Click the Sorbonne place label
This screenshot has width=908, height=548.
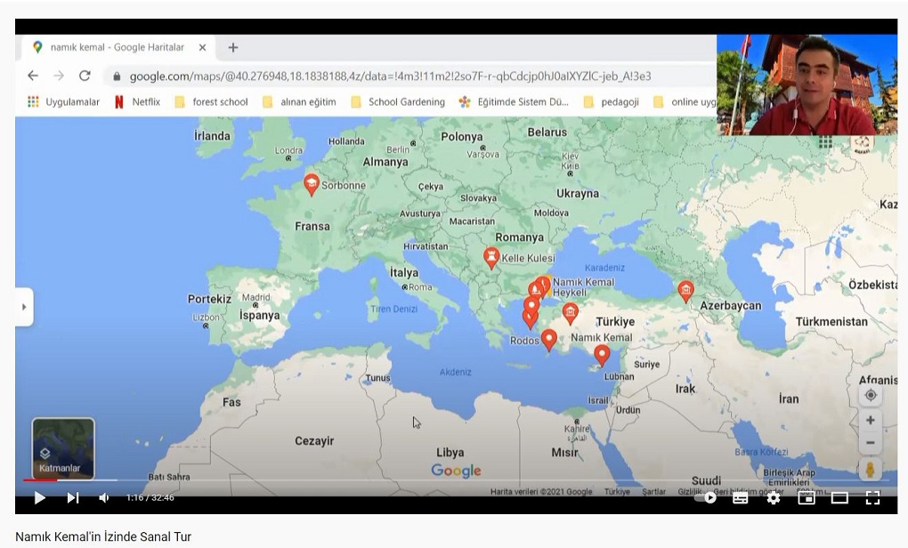tap(344, 185)
